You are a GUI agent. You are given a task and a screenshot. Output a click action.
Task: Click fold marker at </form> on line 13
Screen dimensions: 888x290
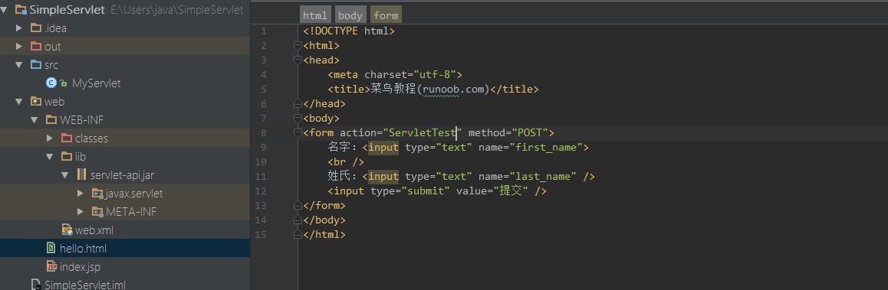pos(298,205)
